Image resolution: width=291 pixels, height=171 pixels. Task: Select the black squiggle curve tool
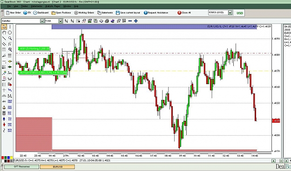pos(4,130)
